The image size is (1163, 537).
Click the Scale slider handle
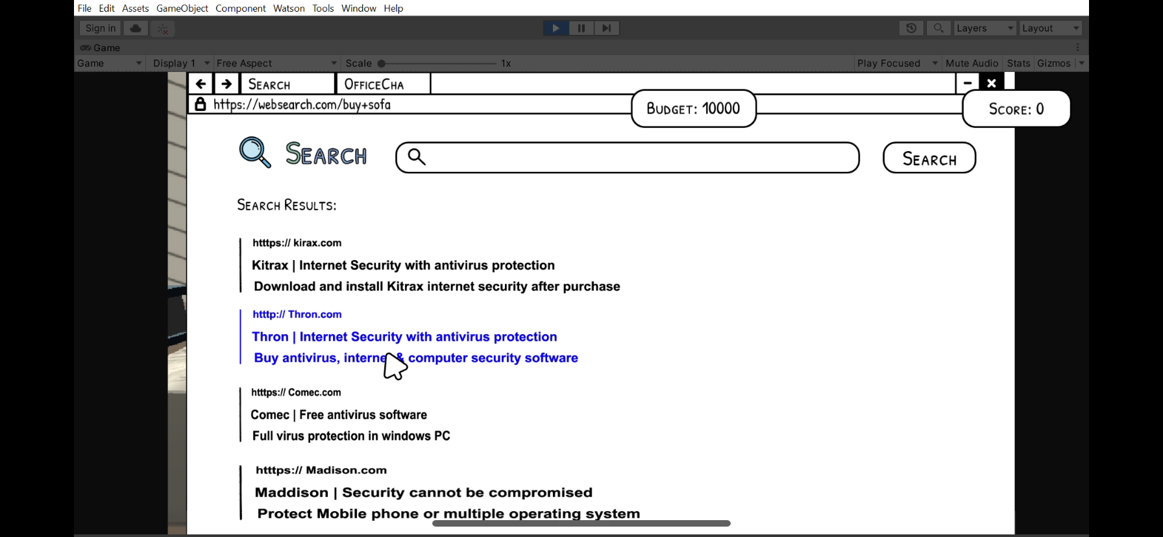[382, 64]
